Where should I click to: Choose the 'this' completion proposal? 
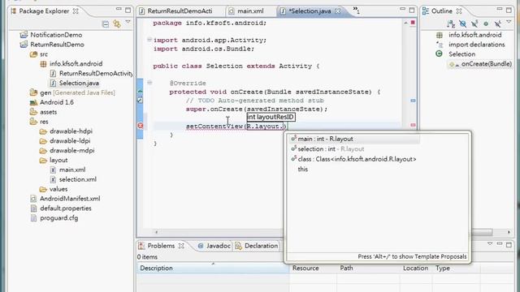pos(303,170)
